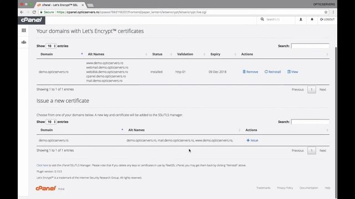The height and width of the screenshot is (199, 355).
Task: Remove the demo.opticservers.ro certificate
Action: click(250, 72)
